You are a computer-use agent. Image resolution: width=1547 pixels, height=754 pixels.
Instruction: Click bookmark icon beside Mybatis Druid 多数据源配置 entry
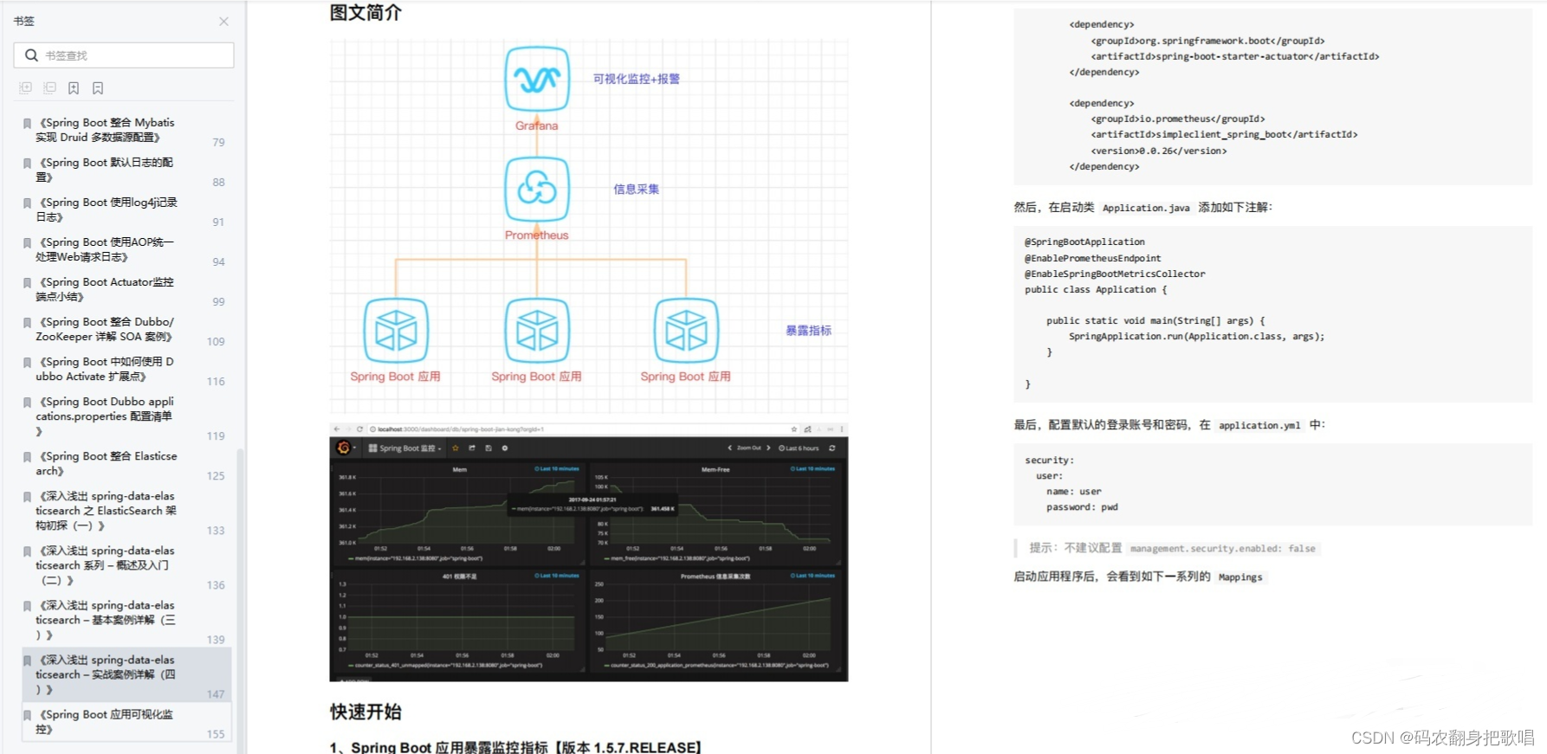point(28,124)
